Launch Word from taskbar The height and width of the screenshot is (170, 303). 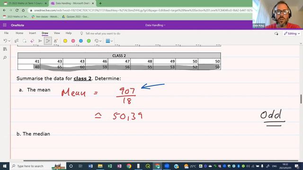point(90,166)
